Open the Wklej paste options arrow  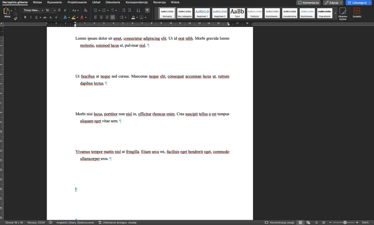pyautogui.click(x=11, y=11)
